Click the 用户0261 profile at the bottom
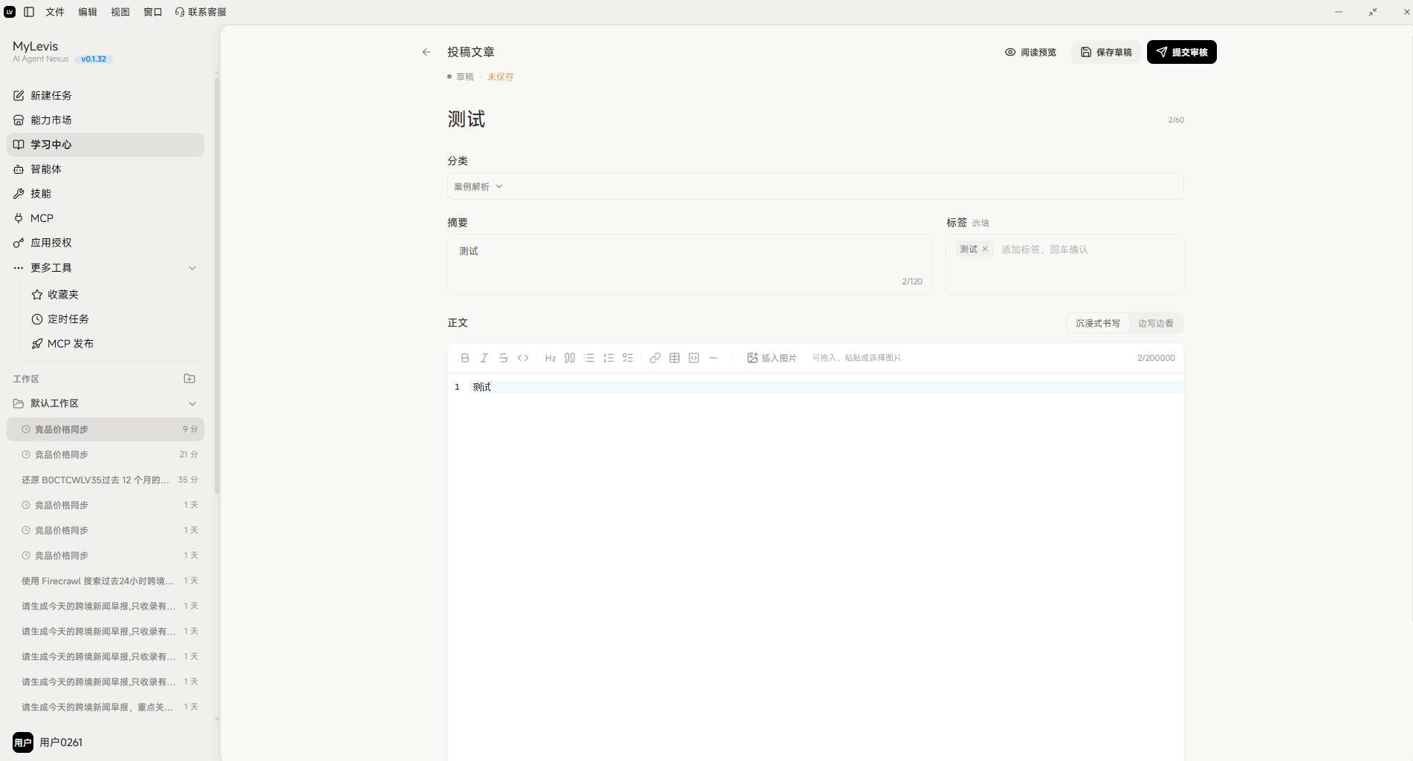Viewport: 1413px width, 761px height. pos(48,742)
